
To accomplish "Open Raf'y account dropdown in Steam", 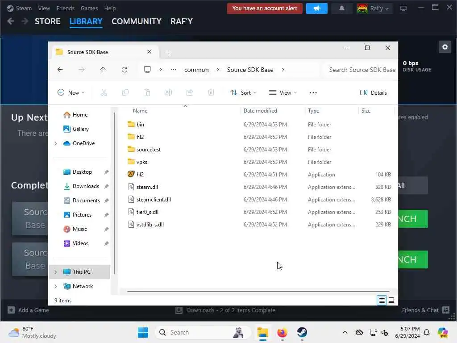I will 374,8.
